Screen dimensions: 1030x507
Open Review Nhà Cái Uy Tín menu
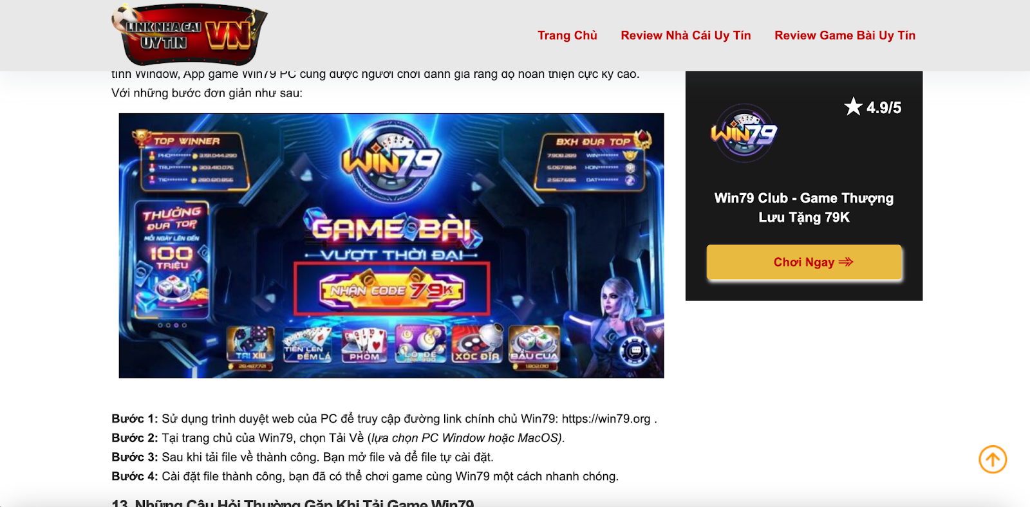[686, 35]
